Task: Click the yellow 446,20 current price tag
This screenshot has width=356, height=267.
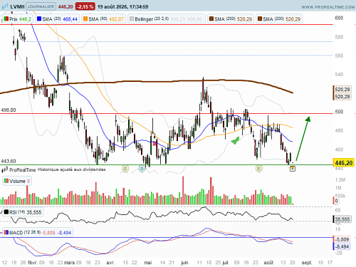Action: [343, 163]
